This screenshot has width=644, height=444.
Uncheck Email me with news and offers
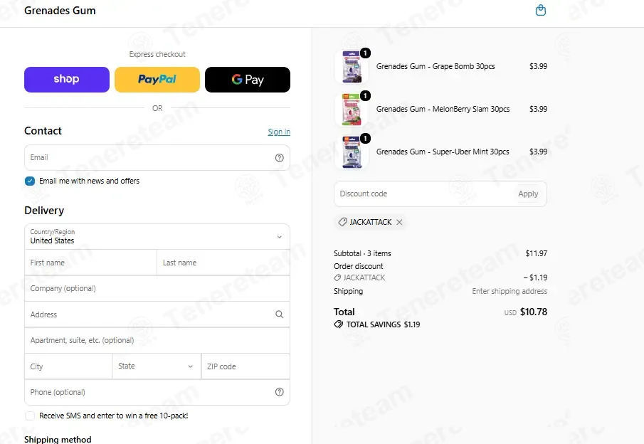(30, 181)
